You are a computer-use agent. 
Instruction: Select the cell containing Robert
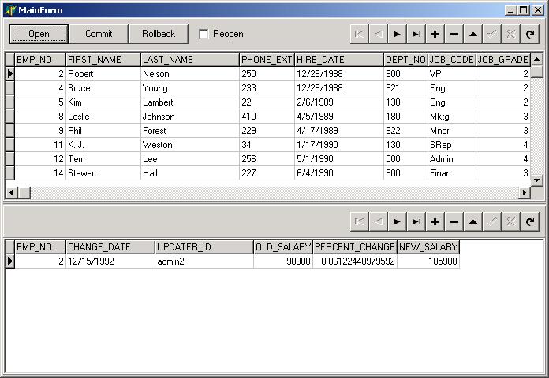click(103, 74)
